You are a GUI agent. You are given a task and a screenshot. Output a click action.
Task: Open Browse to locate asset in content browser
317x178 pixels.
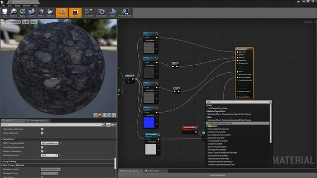click(x=13, y=12)
